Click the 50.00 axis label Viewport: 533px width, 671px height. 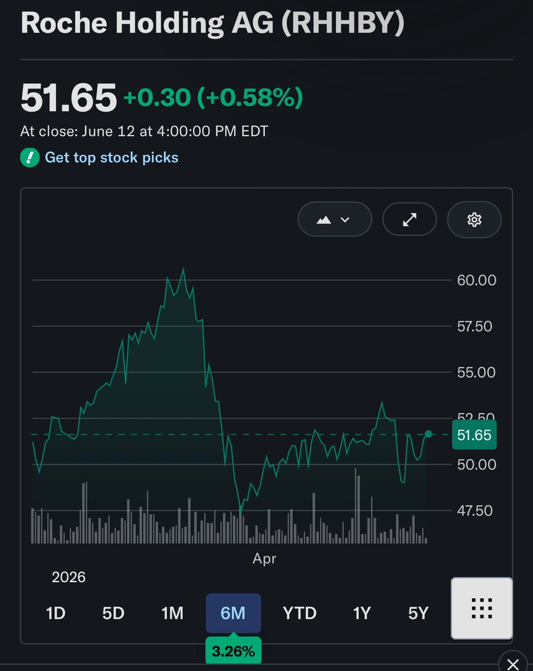pos(476,465)
